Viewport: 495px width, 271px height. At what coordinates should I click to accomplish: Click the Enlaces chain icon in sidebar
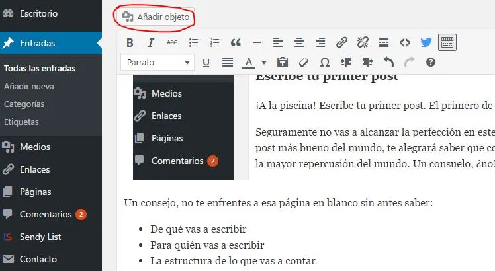[x=8, y=169]
